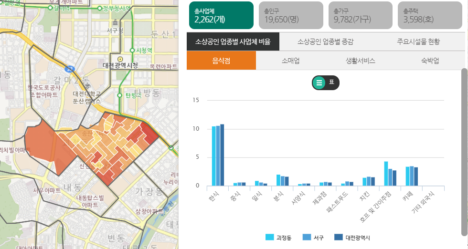Click the 탄방역 subway station marker on map

coord(120,95)
